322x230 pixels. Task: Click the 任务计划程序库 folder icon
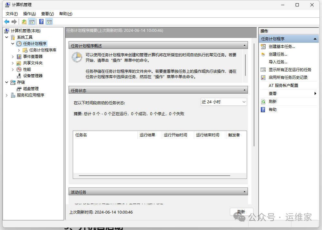click(25, 50)
